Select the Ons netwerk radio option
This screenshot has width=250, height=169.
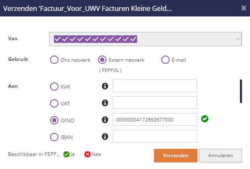[x=54, y=60]
